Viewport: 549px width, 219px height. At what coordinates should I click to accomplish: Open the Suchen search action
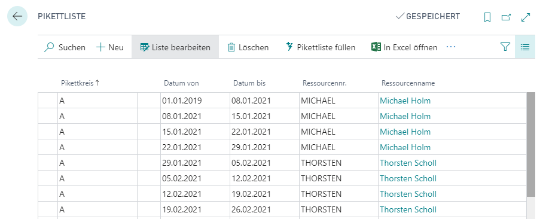click(x=65, y=47)
